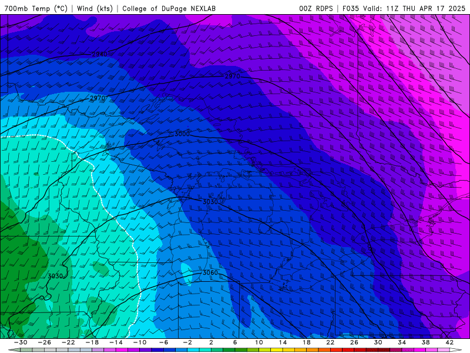The width and height of the screenshot is (470, 353).
Task: Click the 18 value on color scale
Action: 307,342
